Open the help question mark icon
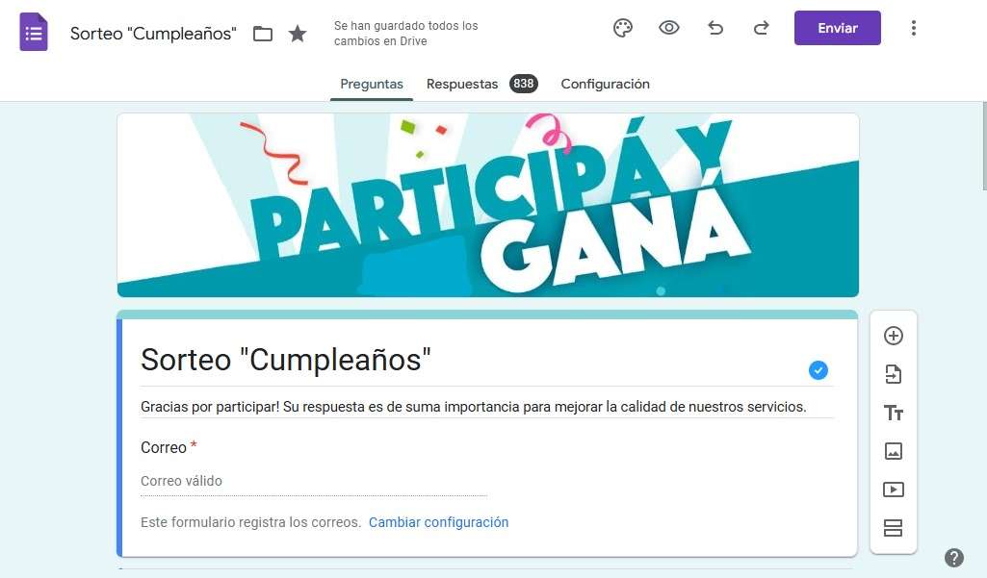Screen dimensions: 987x578 pos(953,557)
